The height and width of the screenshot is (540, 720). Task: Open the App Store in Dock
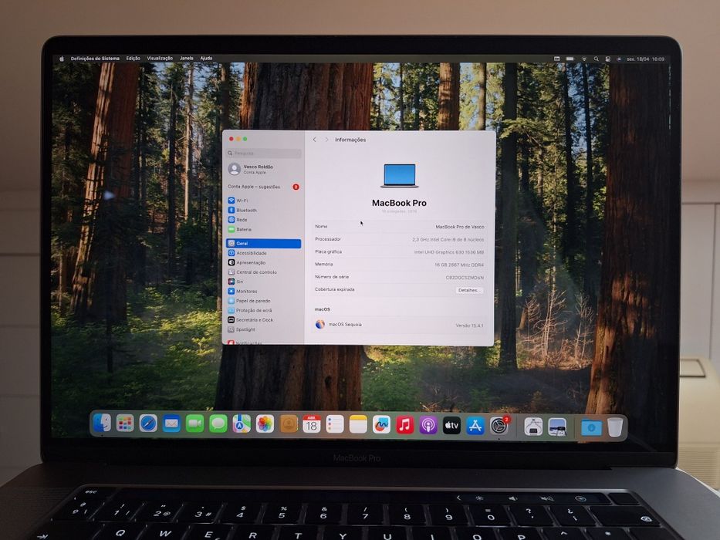pos(475,426)
